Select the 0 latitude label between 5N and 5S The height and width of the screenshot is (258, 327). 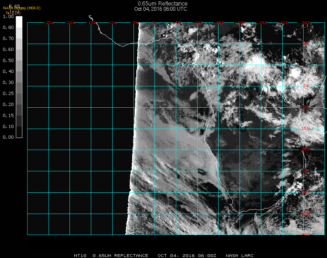coord(303,64)
